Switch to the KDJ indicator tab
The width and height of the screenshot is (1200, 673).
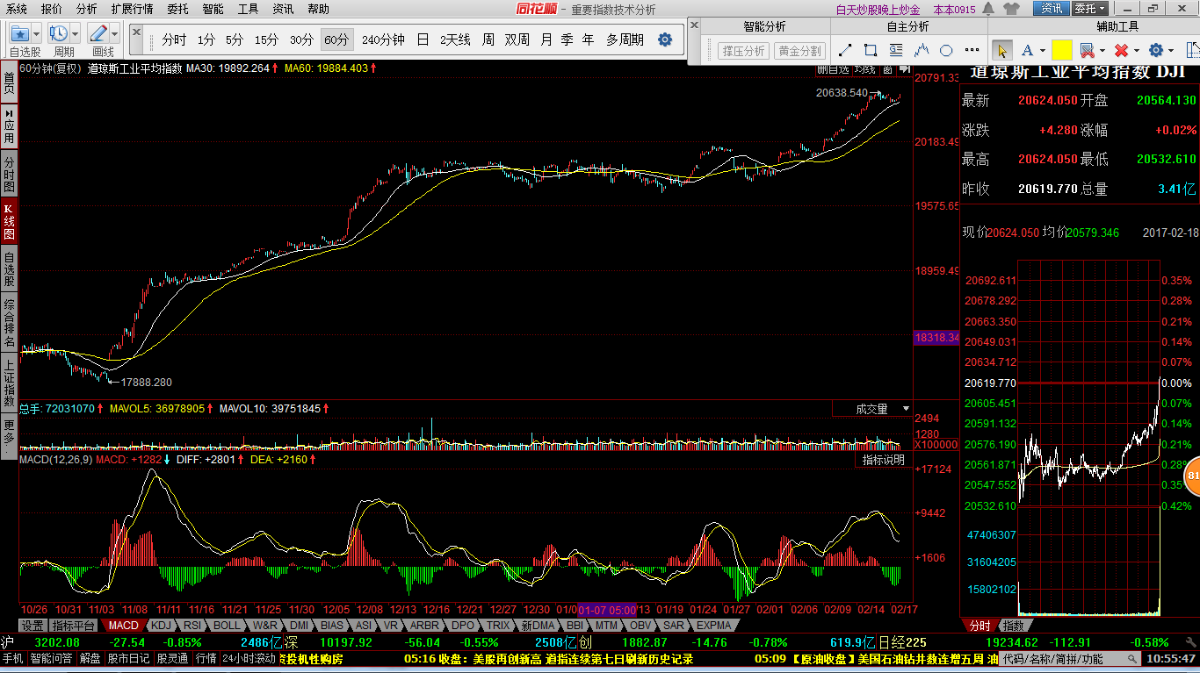click(161, 626)
